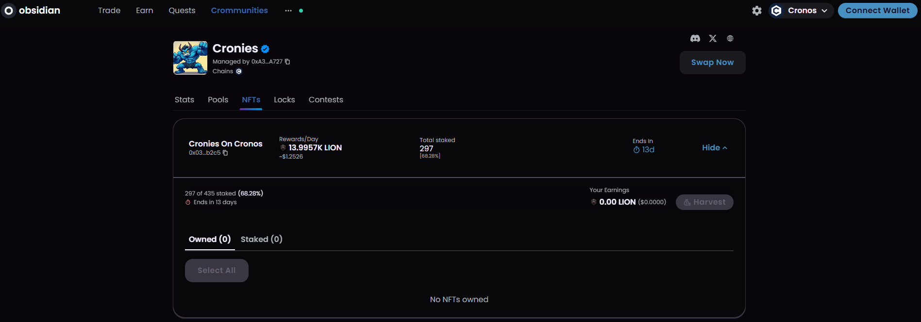
Task: Open the X (Twitter) link icon
Action: point(713,38)
